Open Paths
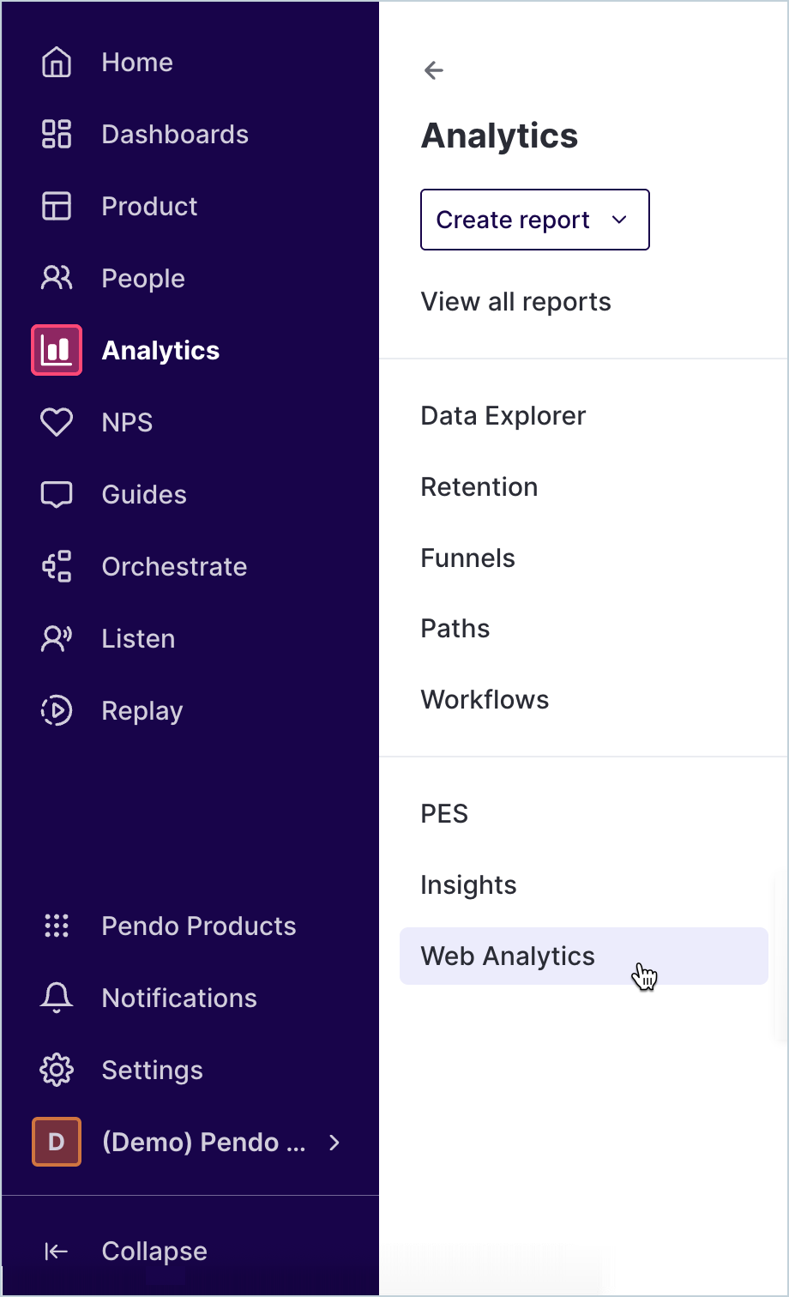This screenshot has height=1297, width=789. [x=455, y=629]
